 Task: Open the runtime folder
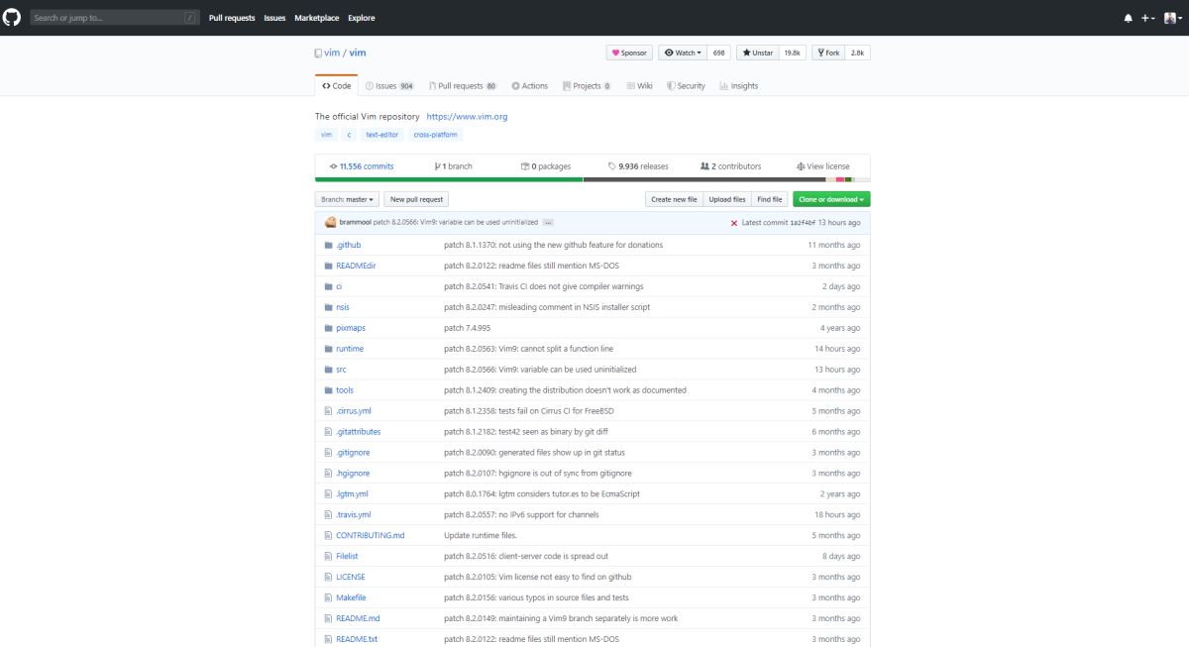click(x=350, y=349)
